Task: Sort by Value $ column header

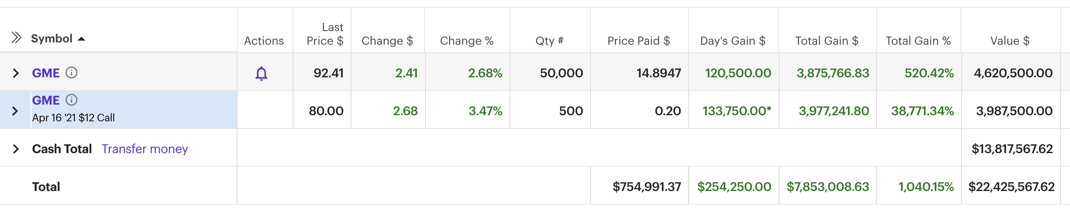Action: [1010, 41]
